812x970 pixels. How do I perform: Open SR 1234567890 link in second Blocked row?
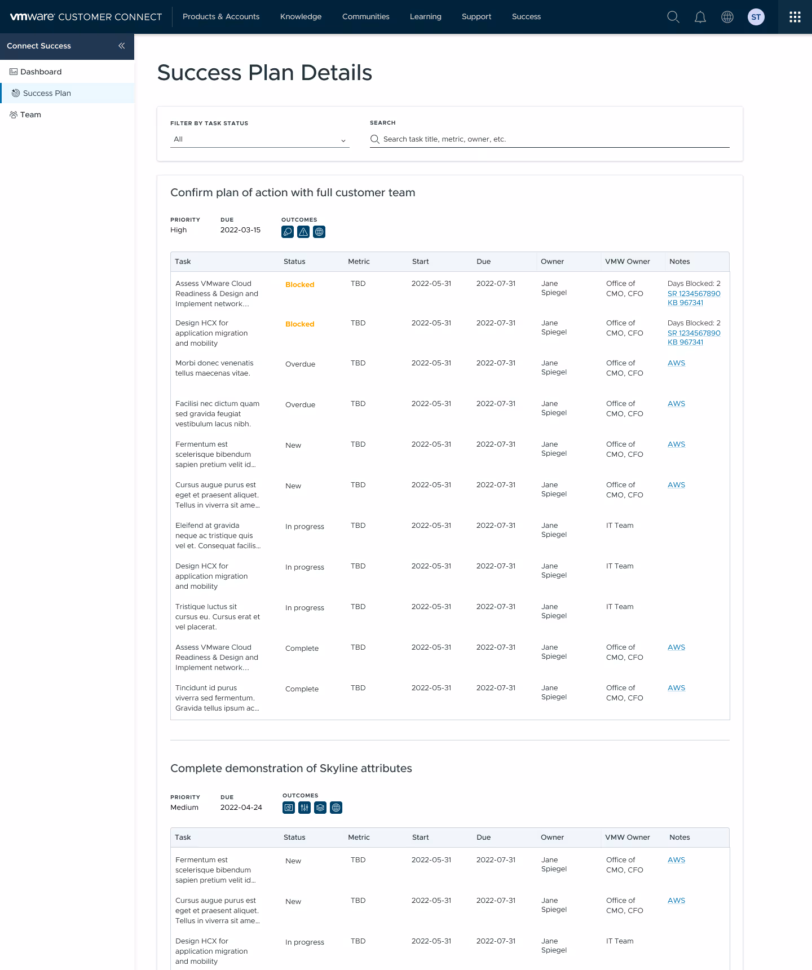point(694,333)
